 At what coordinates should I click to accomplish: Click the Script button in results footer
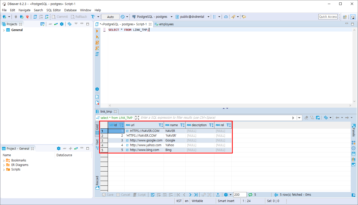[139, 194]
